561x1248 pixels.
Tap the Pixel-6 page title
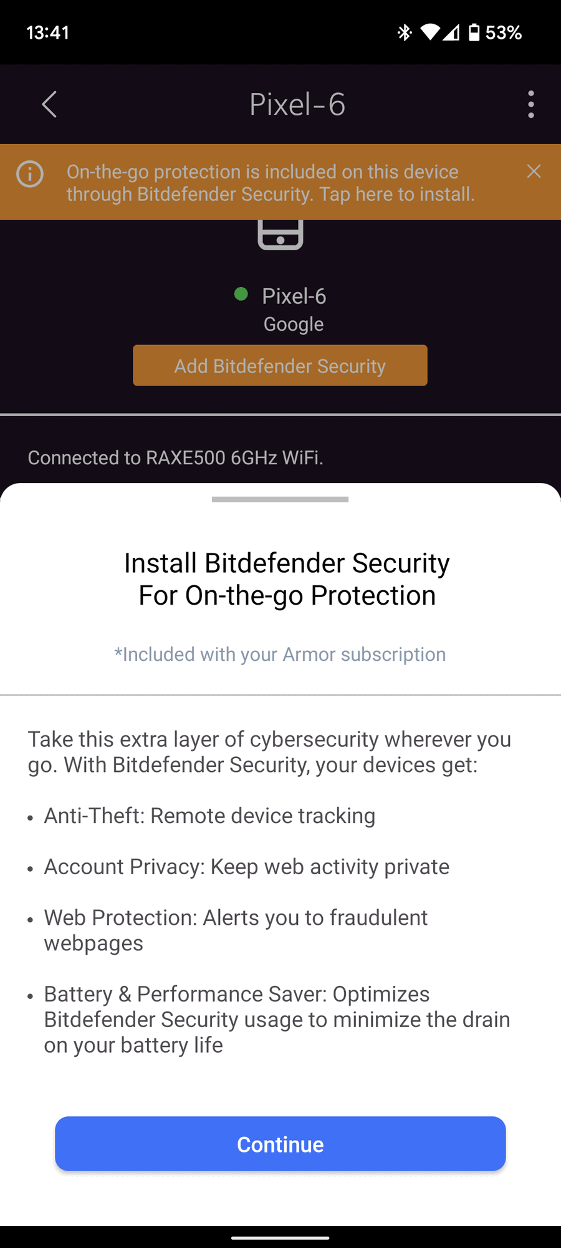297,104
